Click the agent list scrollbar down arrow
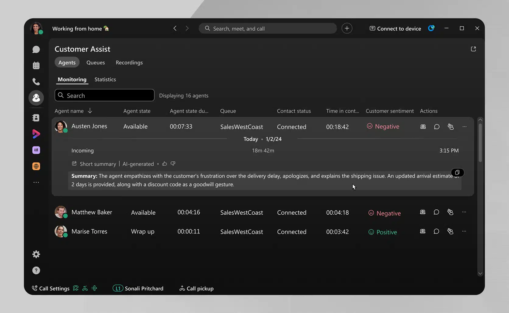The height and width of the screenshot is (313, 509). coord(480,273)
